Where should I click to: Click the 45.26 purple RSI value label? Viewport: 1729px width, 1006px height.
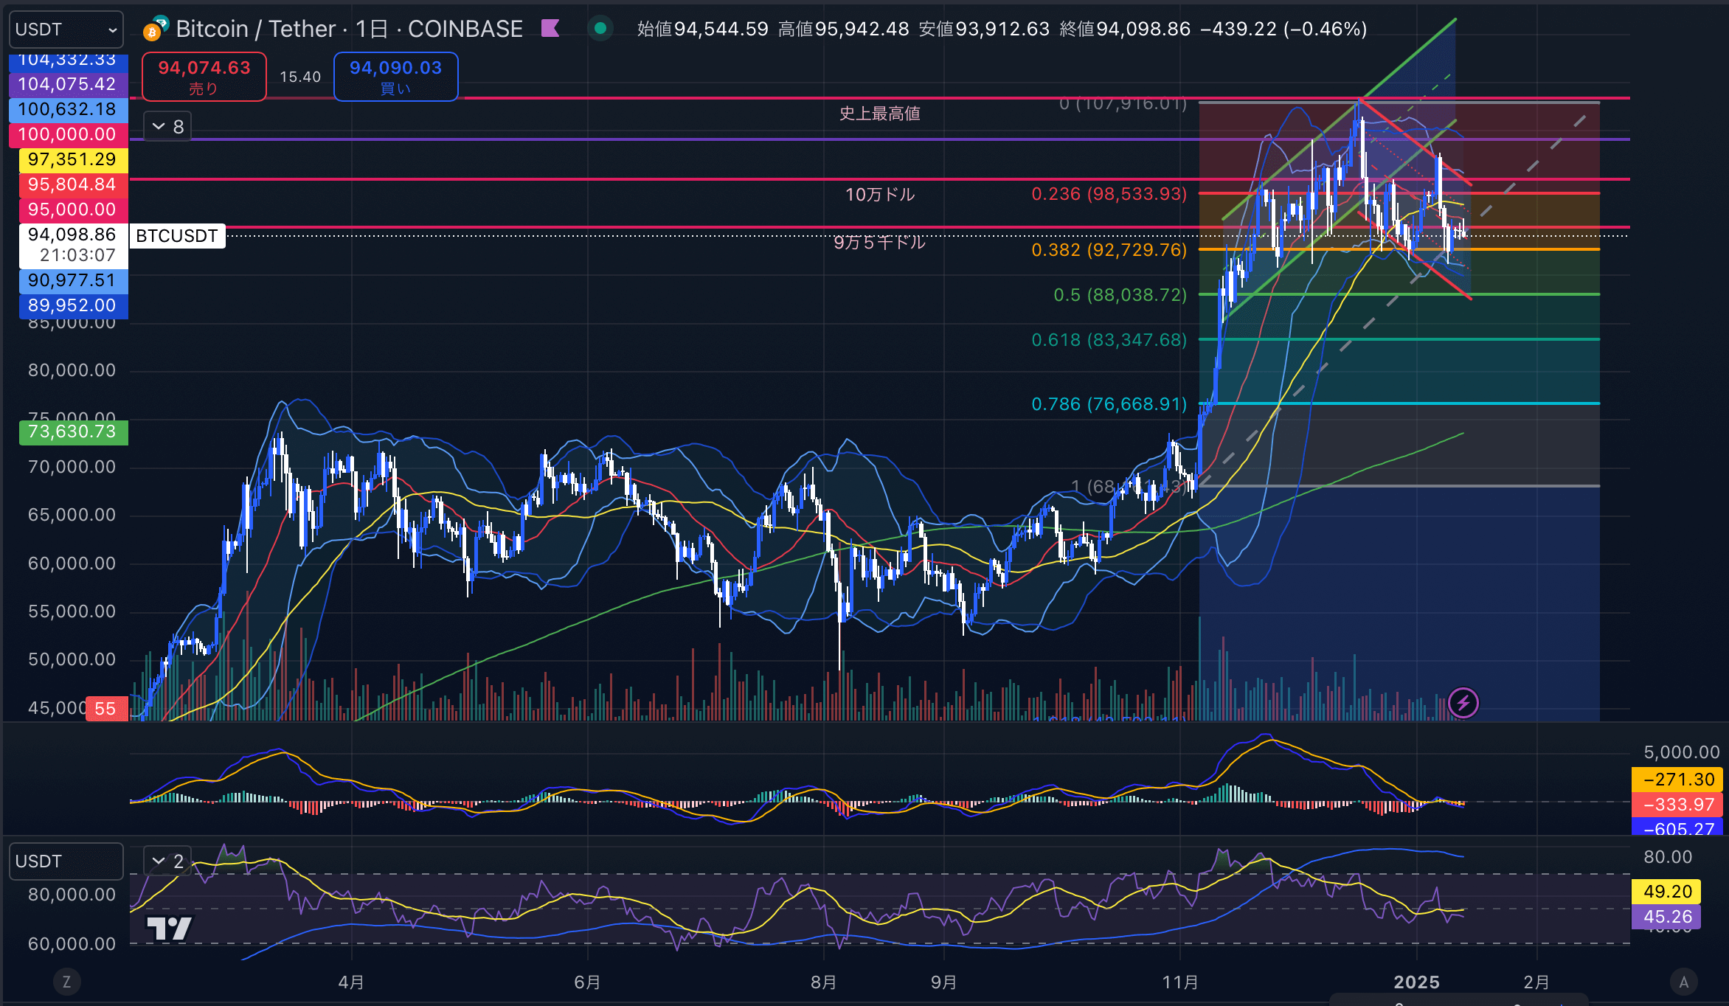pyautogui.click(x=1666, y=917)
